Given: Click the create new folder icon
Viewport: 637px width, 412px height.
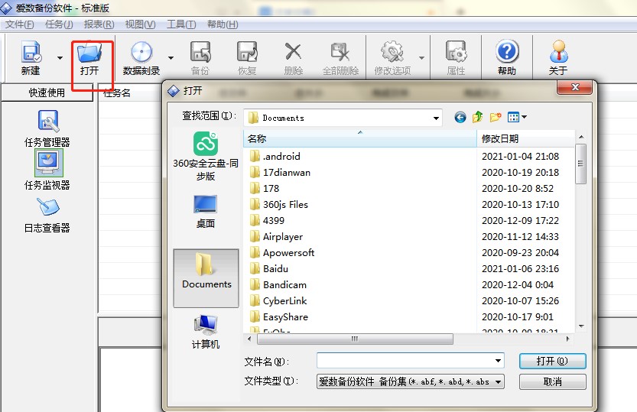Looking at the screenshot, I should click(496, 117).
